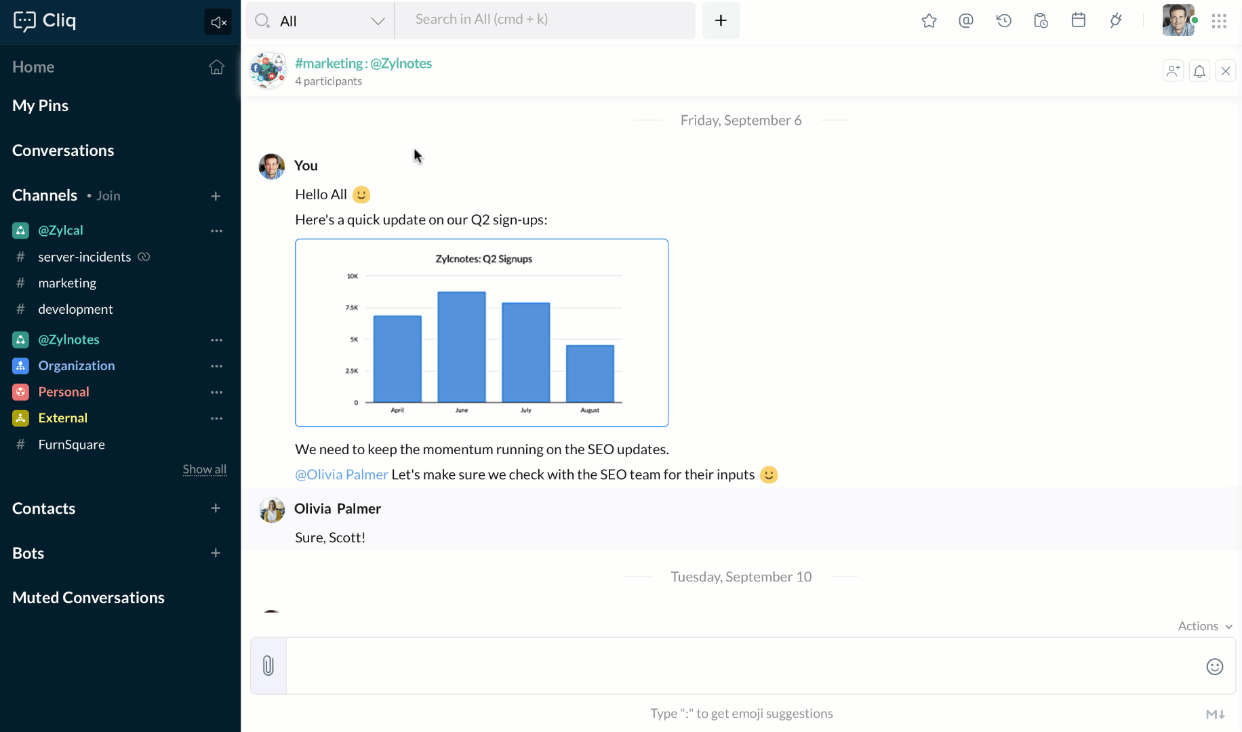This screenshot has width=1242, height=732.
Task: Open more options for Organization
Action: 216,366
